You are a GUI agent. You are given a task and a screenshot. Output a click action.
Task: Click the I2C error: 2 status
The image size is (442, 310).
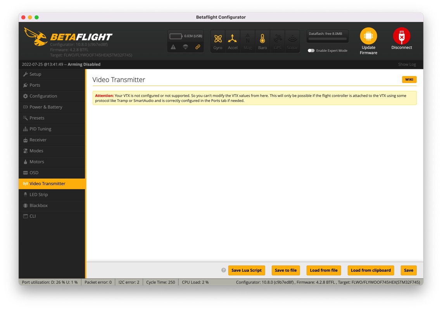(x=129, y=282)
